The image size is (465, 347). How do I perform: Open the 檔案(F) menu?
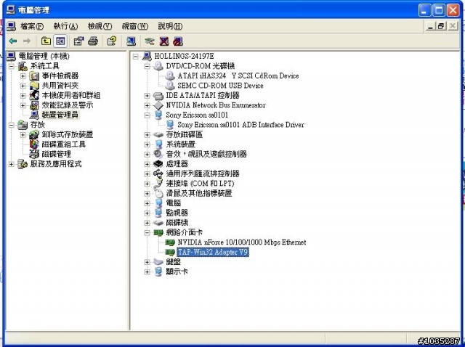(32, 26)
